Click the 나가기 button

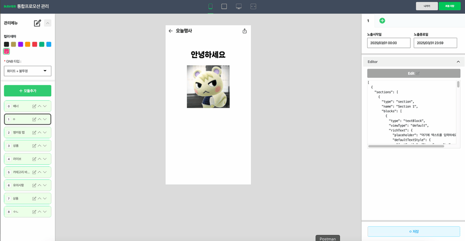click(426, 6)
